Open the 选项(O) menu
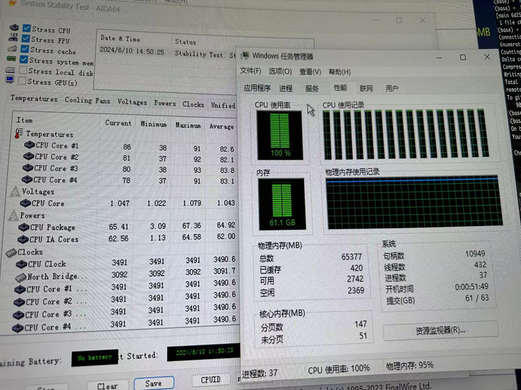This screenshot has width=521, height=390. coord(280,71)
